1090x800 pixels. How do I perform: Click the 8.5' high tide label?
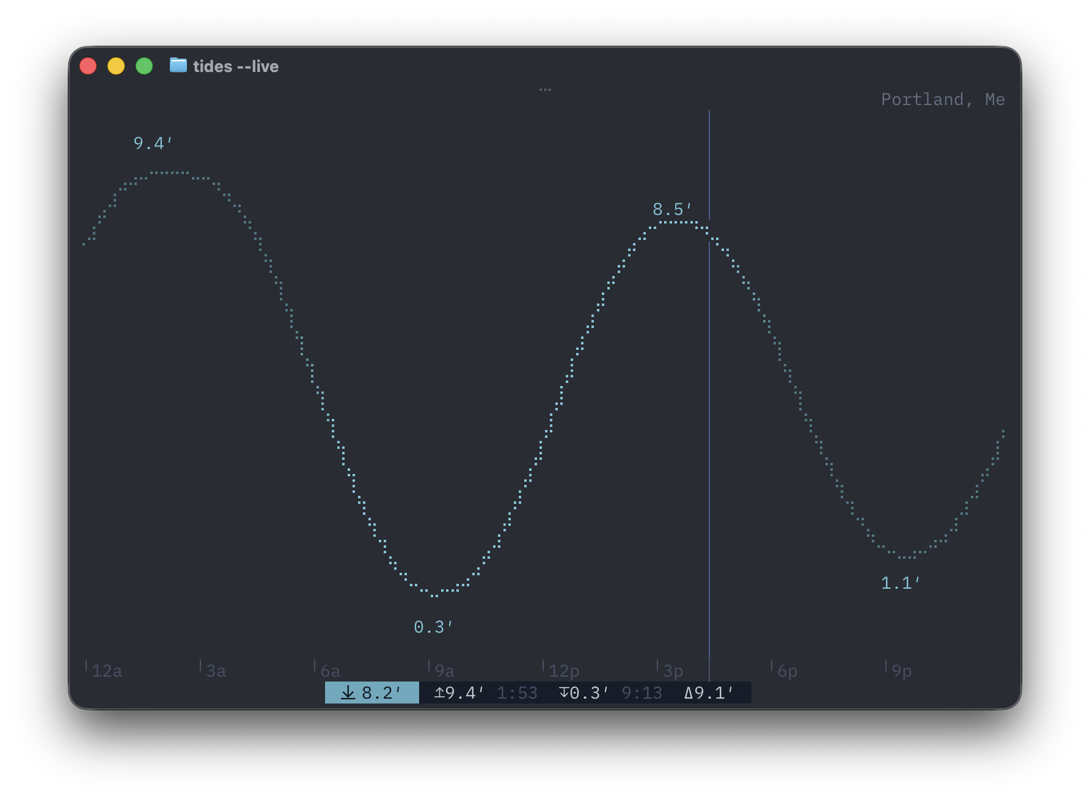tap(672, 209)
